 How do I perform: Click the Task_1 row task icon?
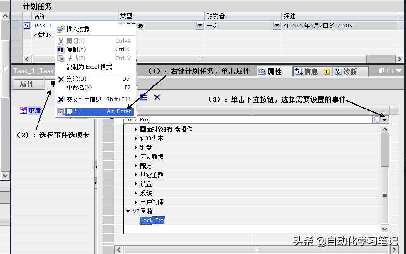(x=27, y=25)
